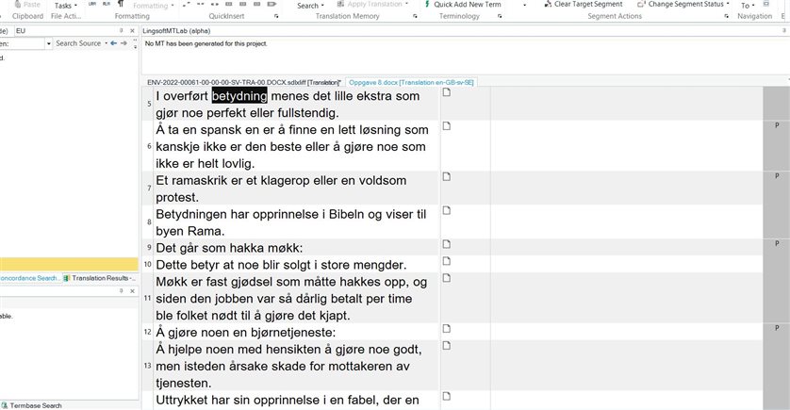Image resolution: width=790 pixels, height=410 pixels.
Task: Switch to Oppgave 8.docx document tab
Action: (x=411, y=82)
